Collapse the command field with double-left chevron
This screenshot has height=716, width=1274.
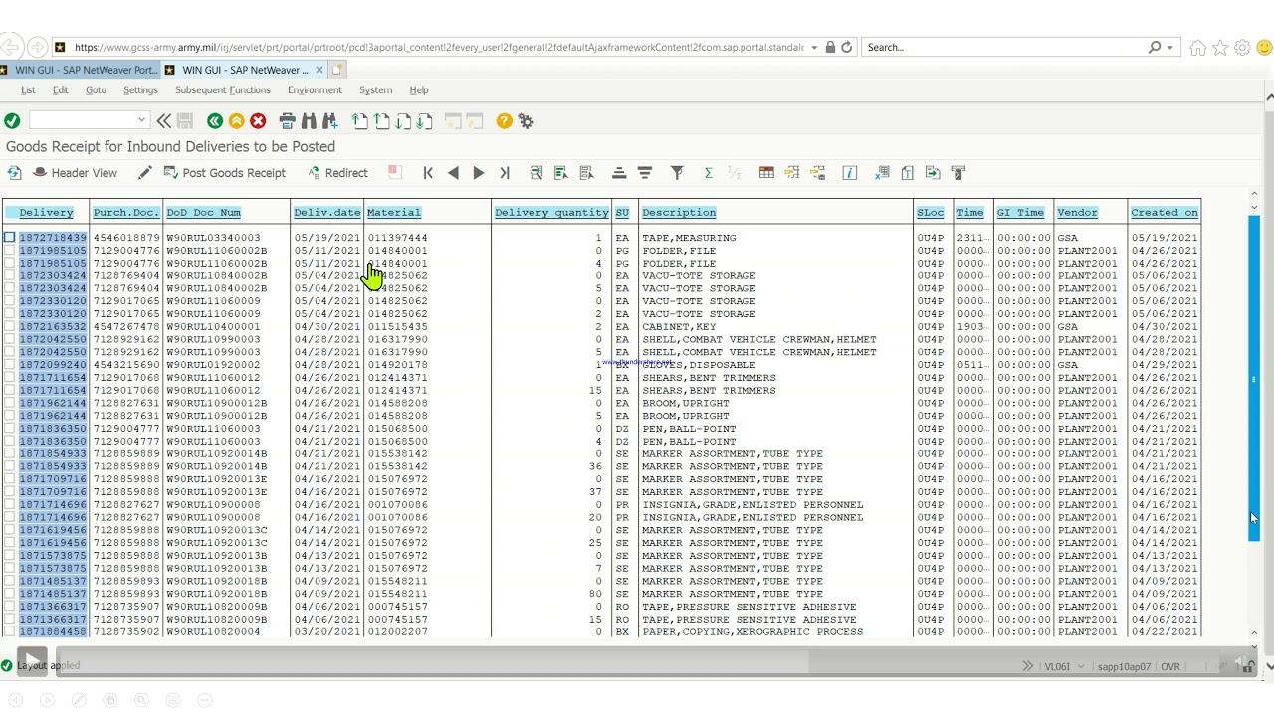pyautogui.click(x=163, y=121)
